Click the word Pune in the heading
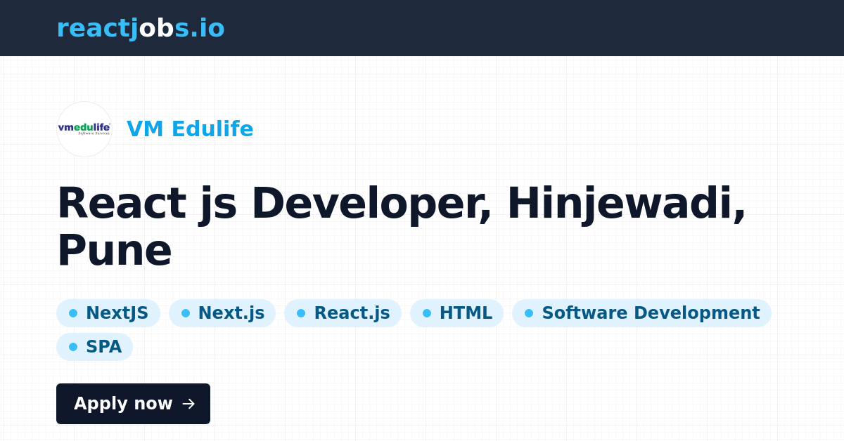 pyautogui.click(x=115, y=251)
